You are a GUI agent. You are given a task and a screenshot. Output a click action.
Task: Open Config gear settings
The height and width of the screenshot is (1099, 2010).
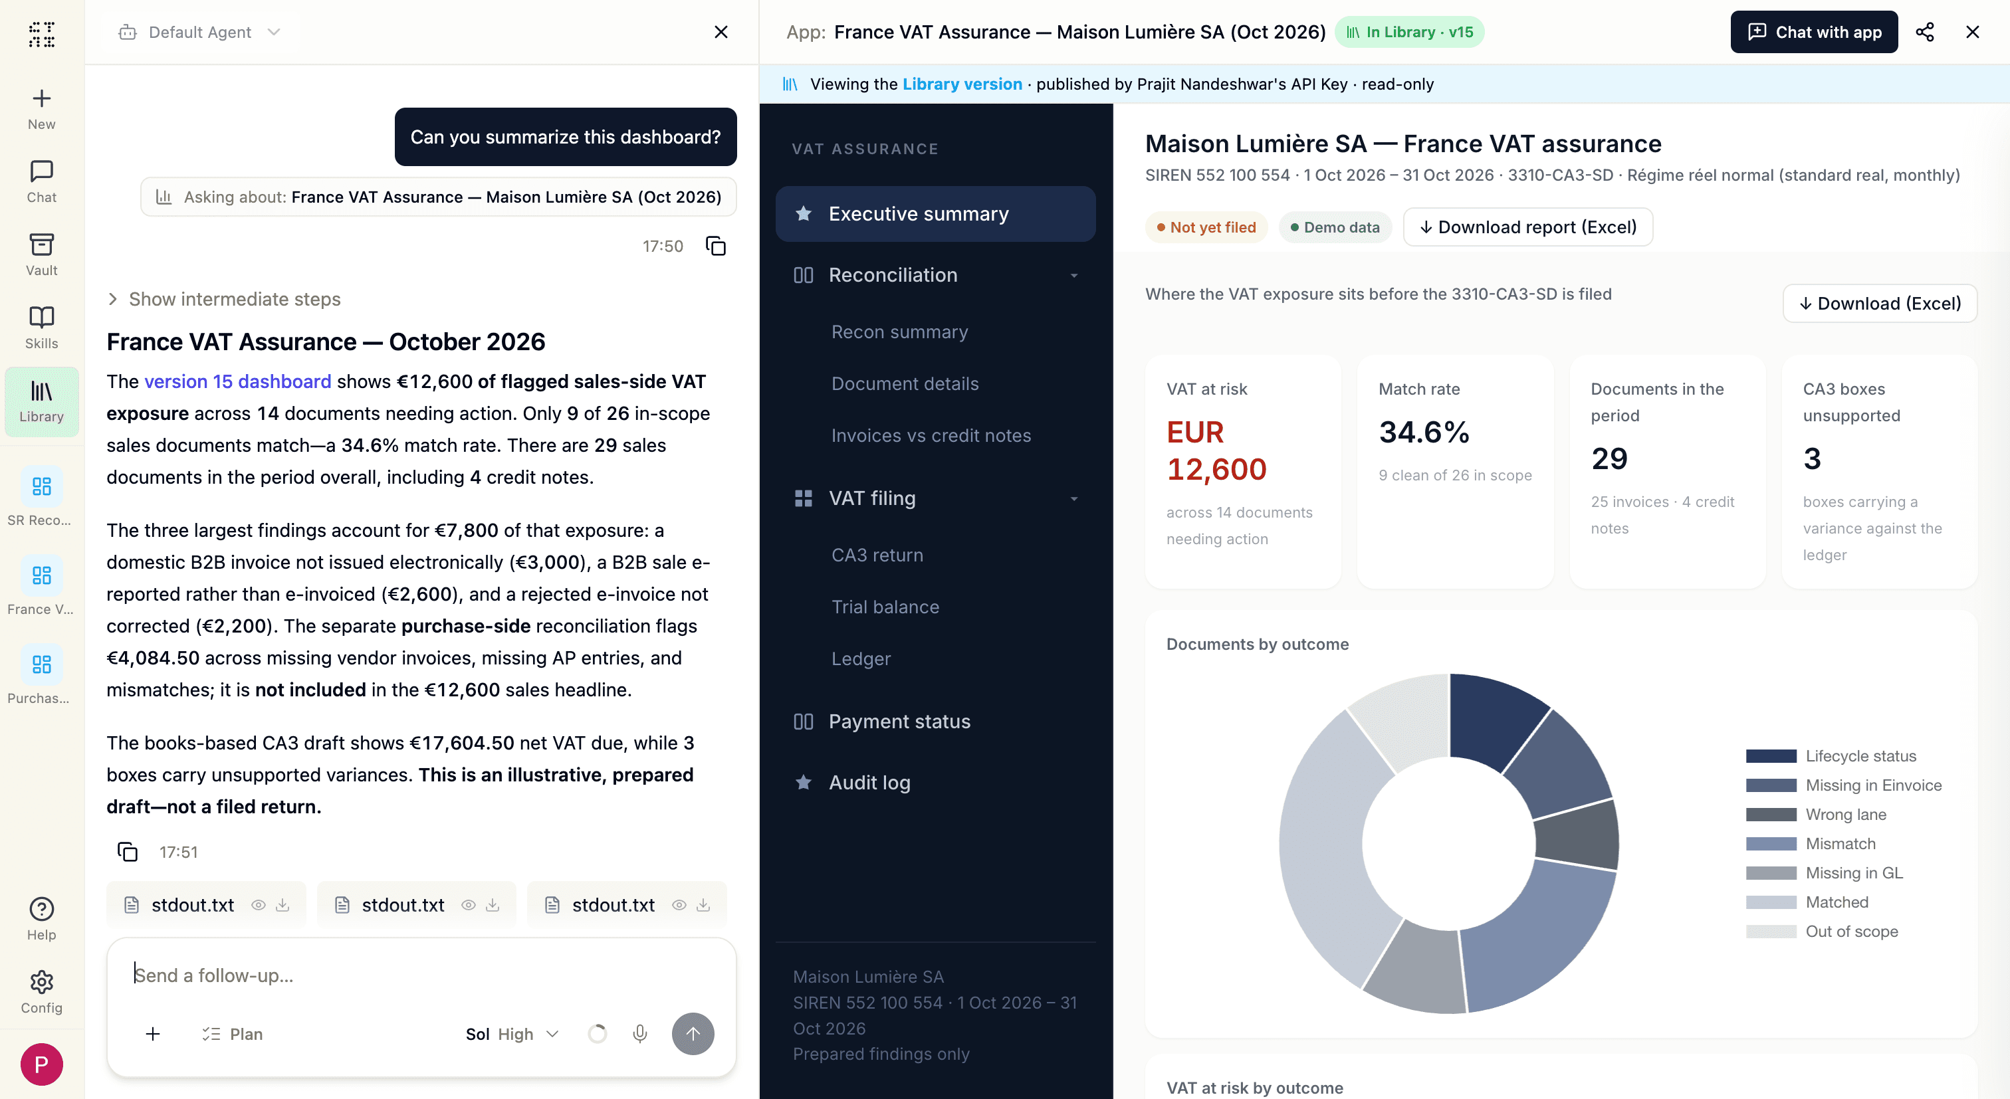41,981
